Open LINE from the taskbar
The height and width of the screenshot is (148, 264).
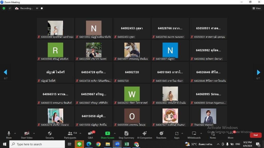pyautogui.click(x=79, y=144)
